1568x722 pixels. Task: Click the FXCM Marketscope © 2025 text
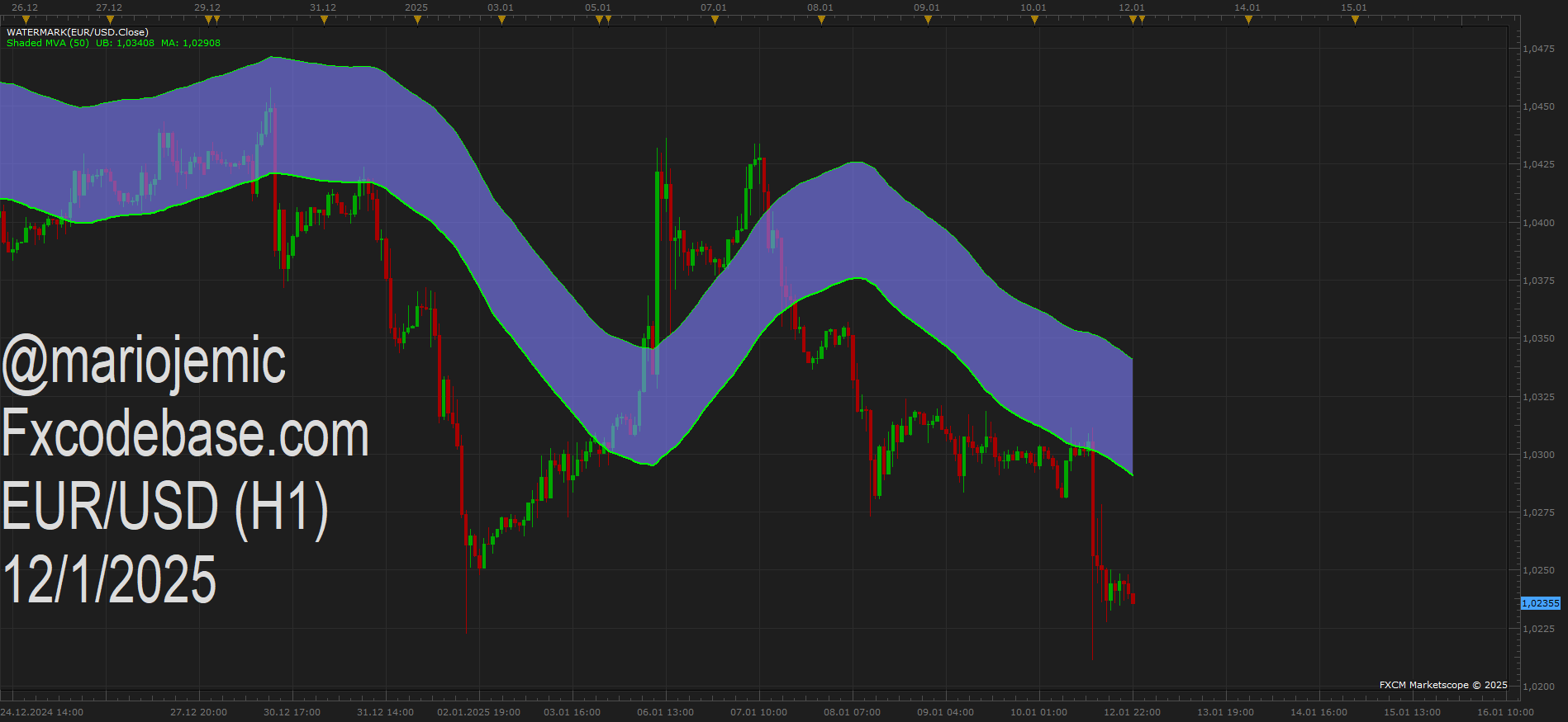click(1443, 685)
